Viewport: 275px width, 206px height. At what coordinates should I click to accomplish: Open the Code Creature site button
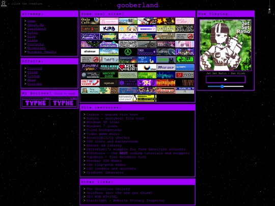tap(109, 44)
